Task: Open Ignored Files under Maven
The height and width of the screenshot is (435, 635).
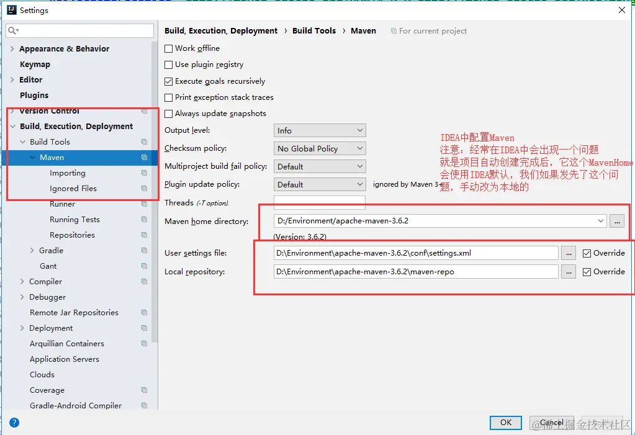Action: [73, 189]
